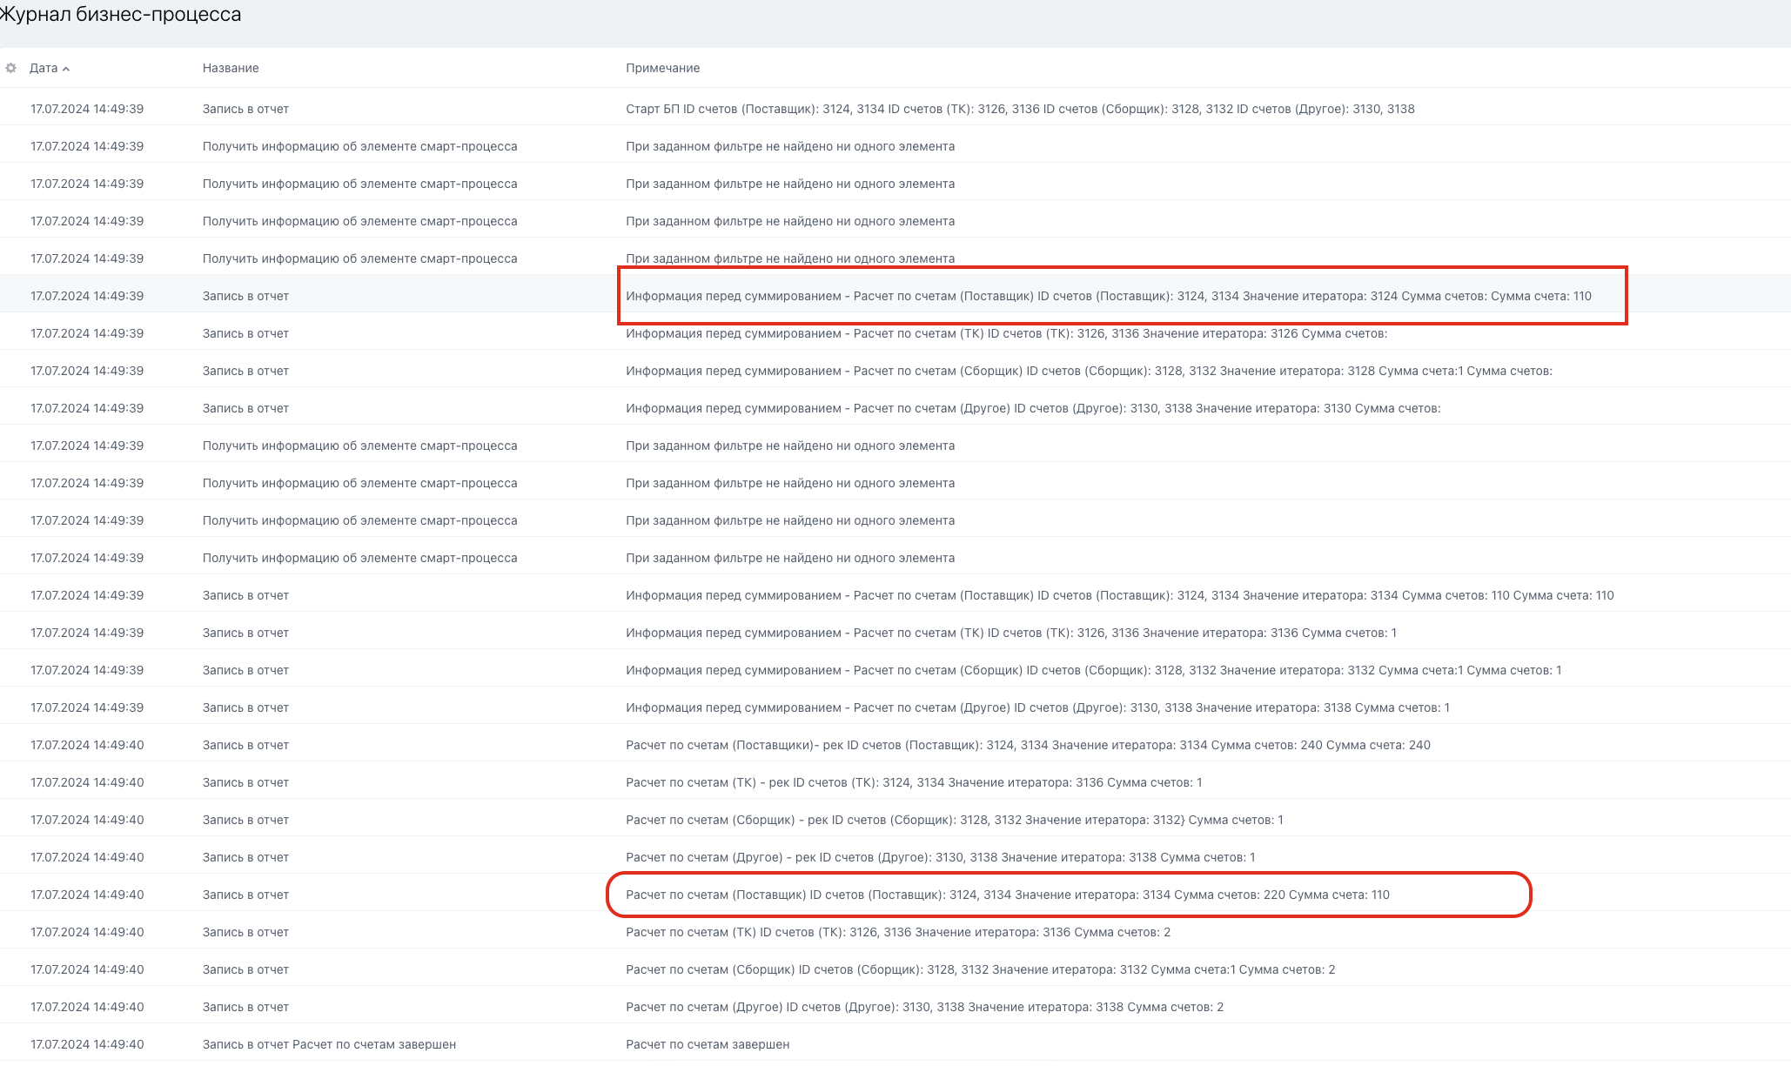The image size is (1791, 1066).
Task: Click Сборщик note with итератора 3128
Action: coord(1089,371)
